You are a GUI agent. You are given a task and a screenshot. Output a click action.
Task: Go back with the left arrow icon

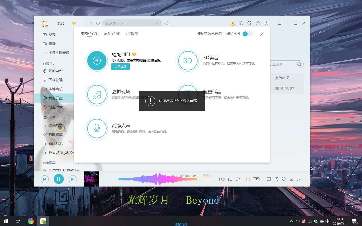[91, 23]
